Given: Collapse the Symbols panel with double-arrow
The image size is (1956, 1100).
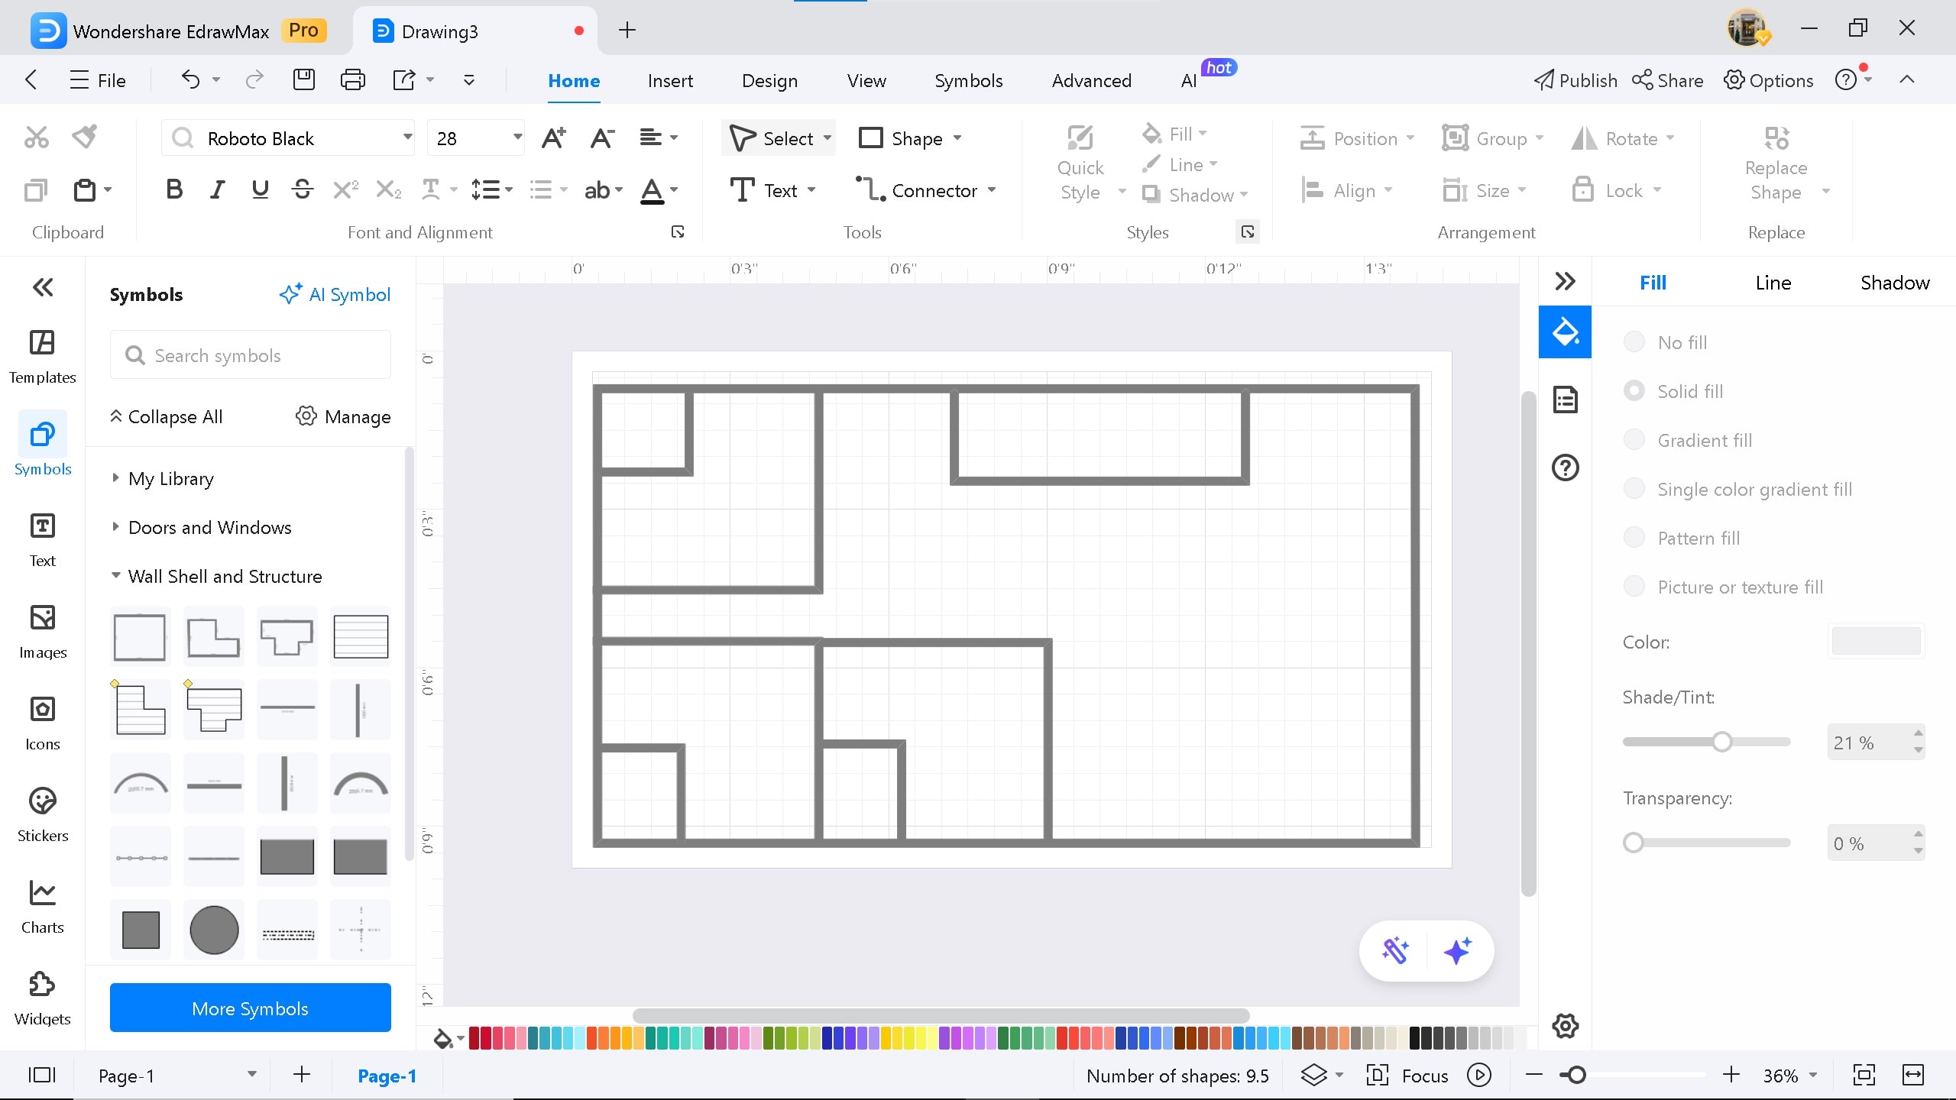Looking at the screenshot, I should 43,287.
